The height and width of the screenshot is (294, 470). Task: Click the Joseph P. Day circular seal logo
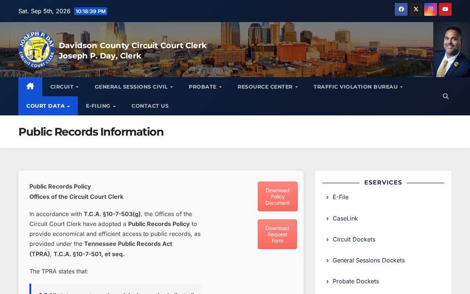click(x=37, y=50)
